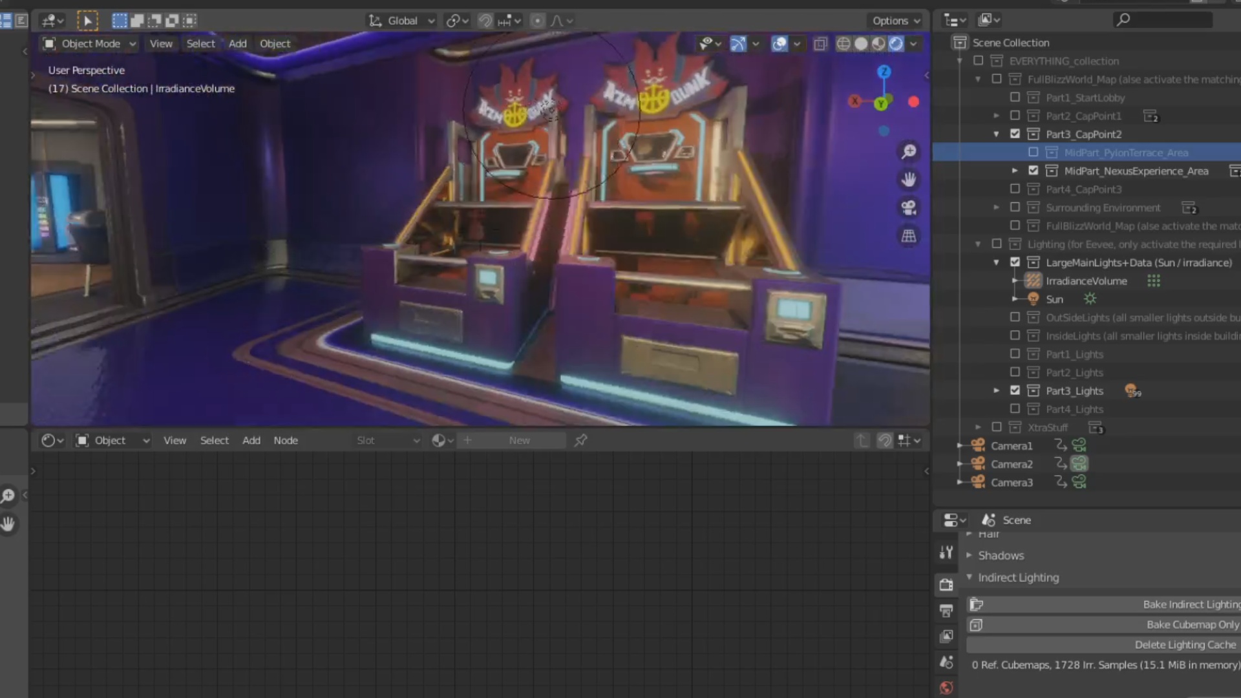This screenshot has width=1241, height=698.
Task: Open viewport Add menu
Action: pyautogui.click(x=237, y=43)
